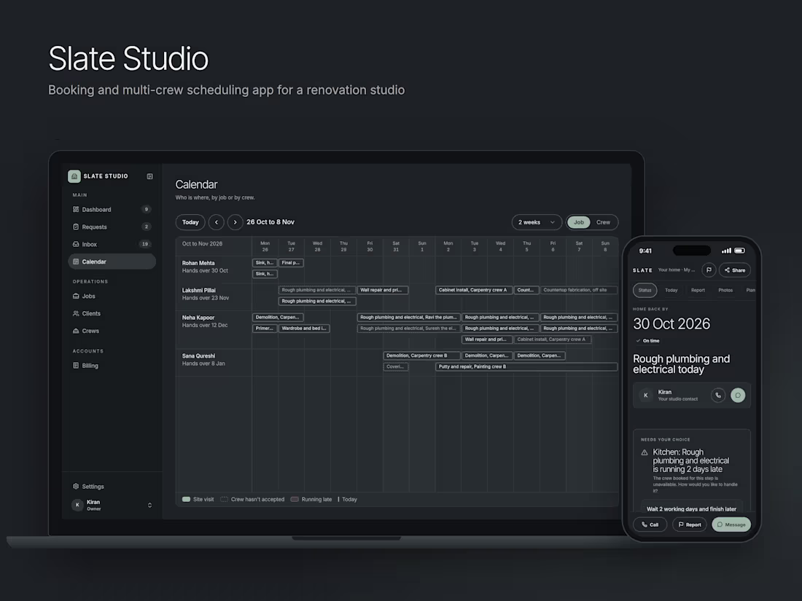Click the Sun 8 column header

pyautogui.click(x=605, y=246)
